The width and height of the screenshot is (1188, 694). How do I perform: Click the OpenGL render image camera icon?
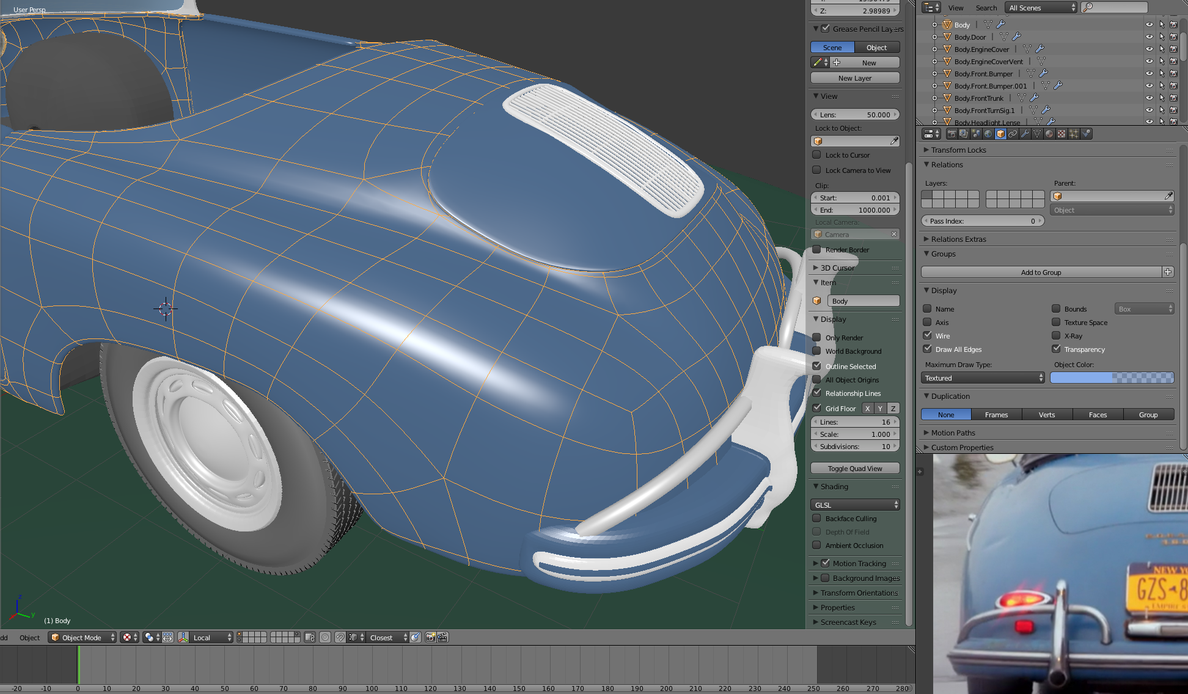click(430, 637)
